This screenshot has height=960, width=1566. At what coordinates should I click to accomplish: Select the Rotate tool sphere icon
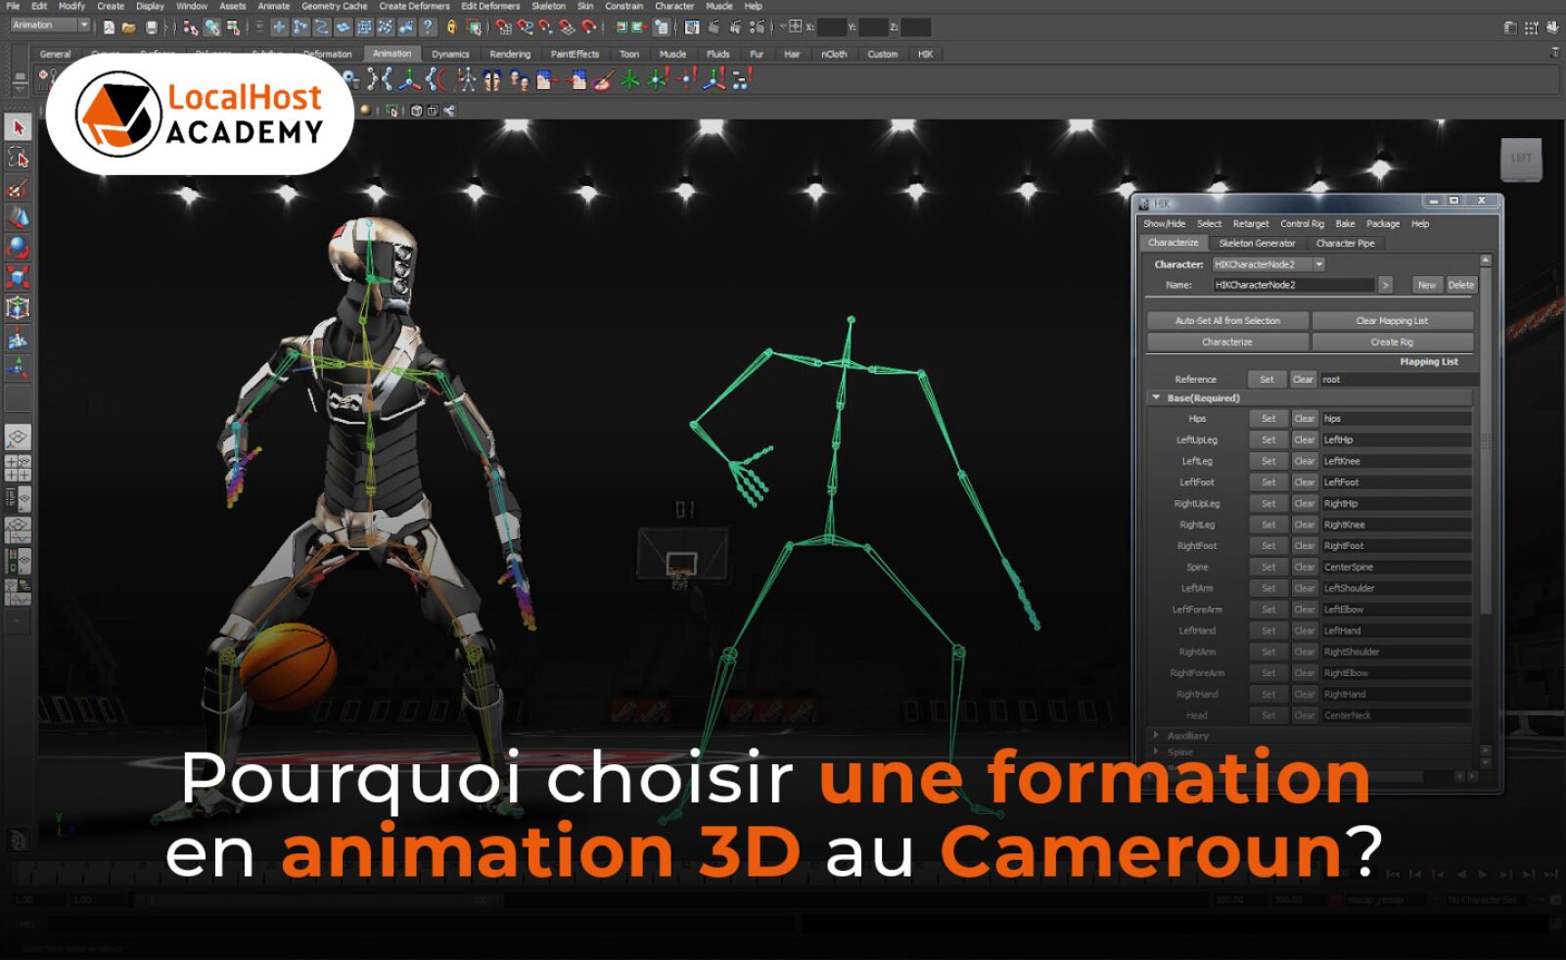[x=18, y=248]
